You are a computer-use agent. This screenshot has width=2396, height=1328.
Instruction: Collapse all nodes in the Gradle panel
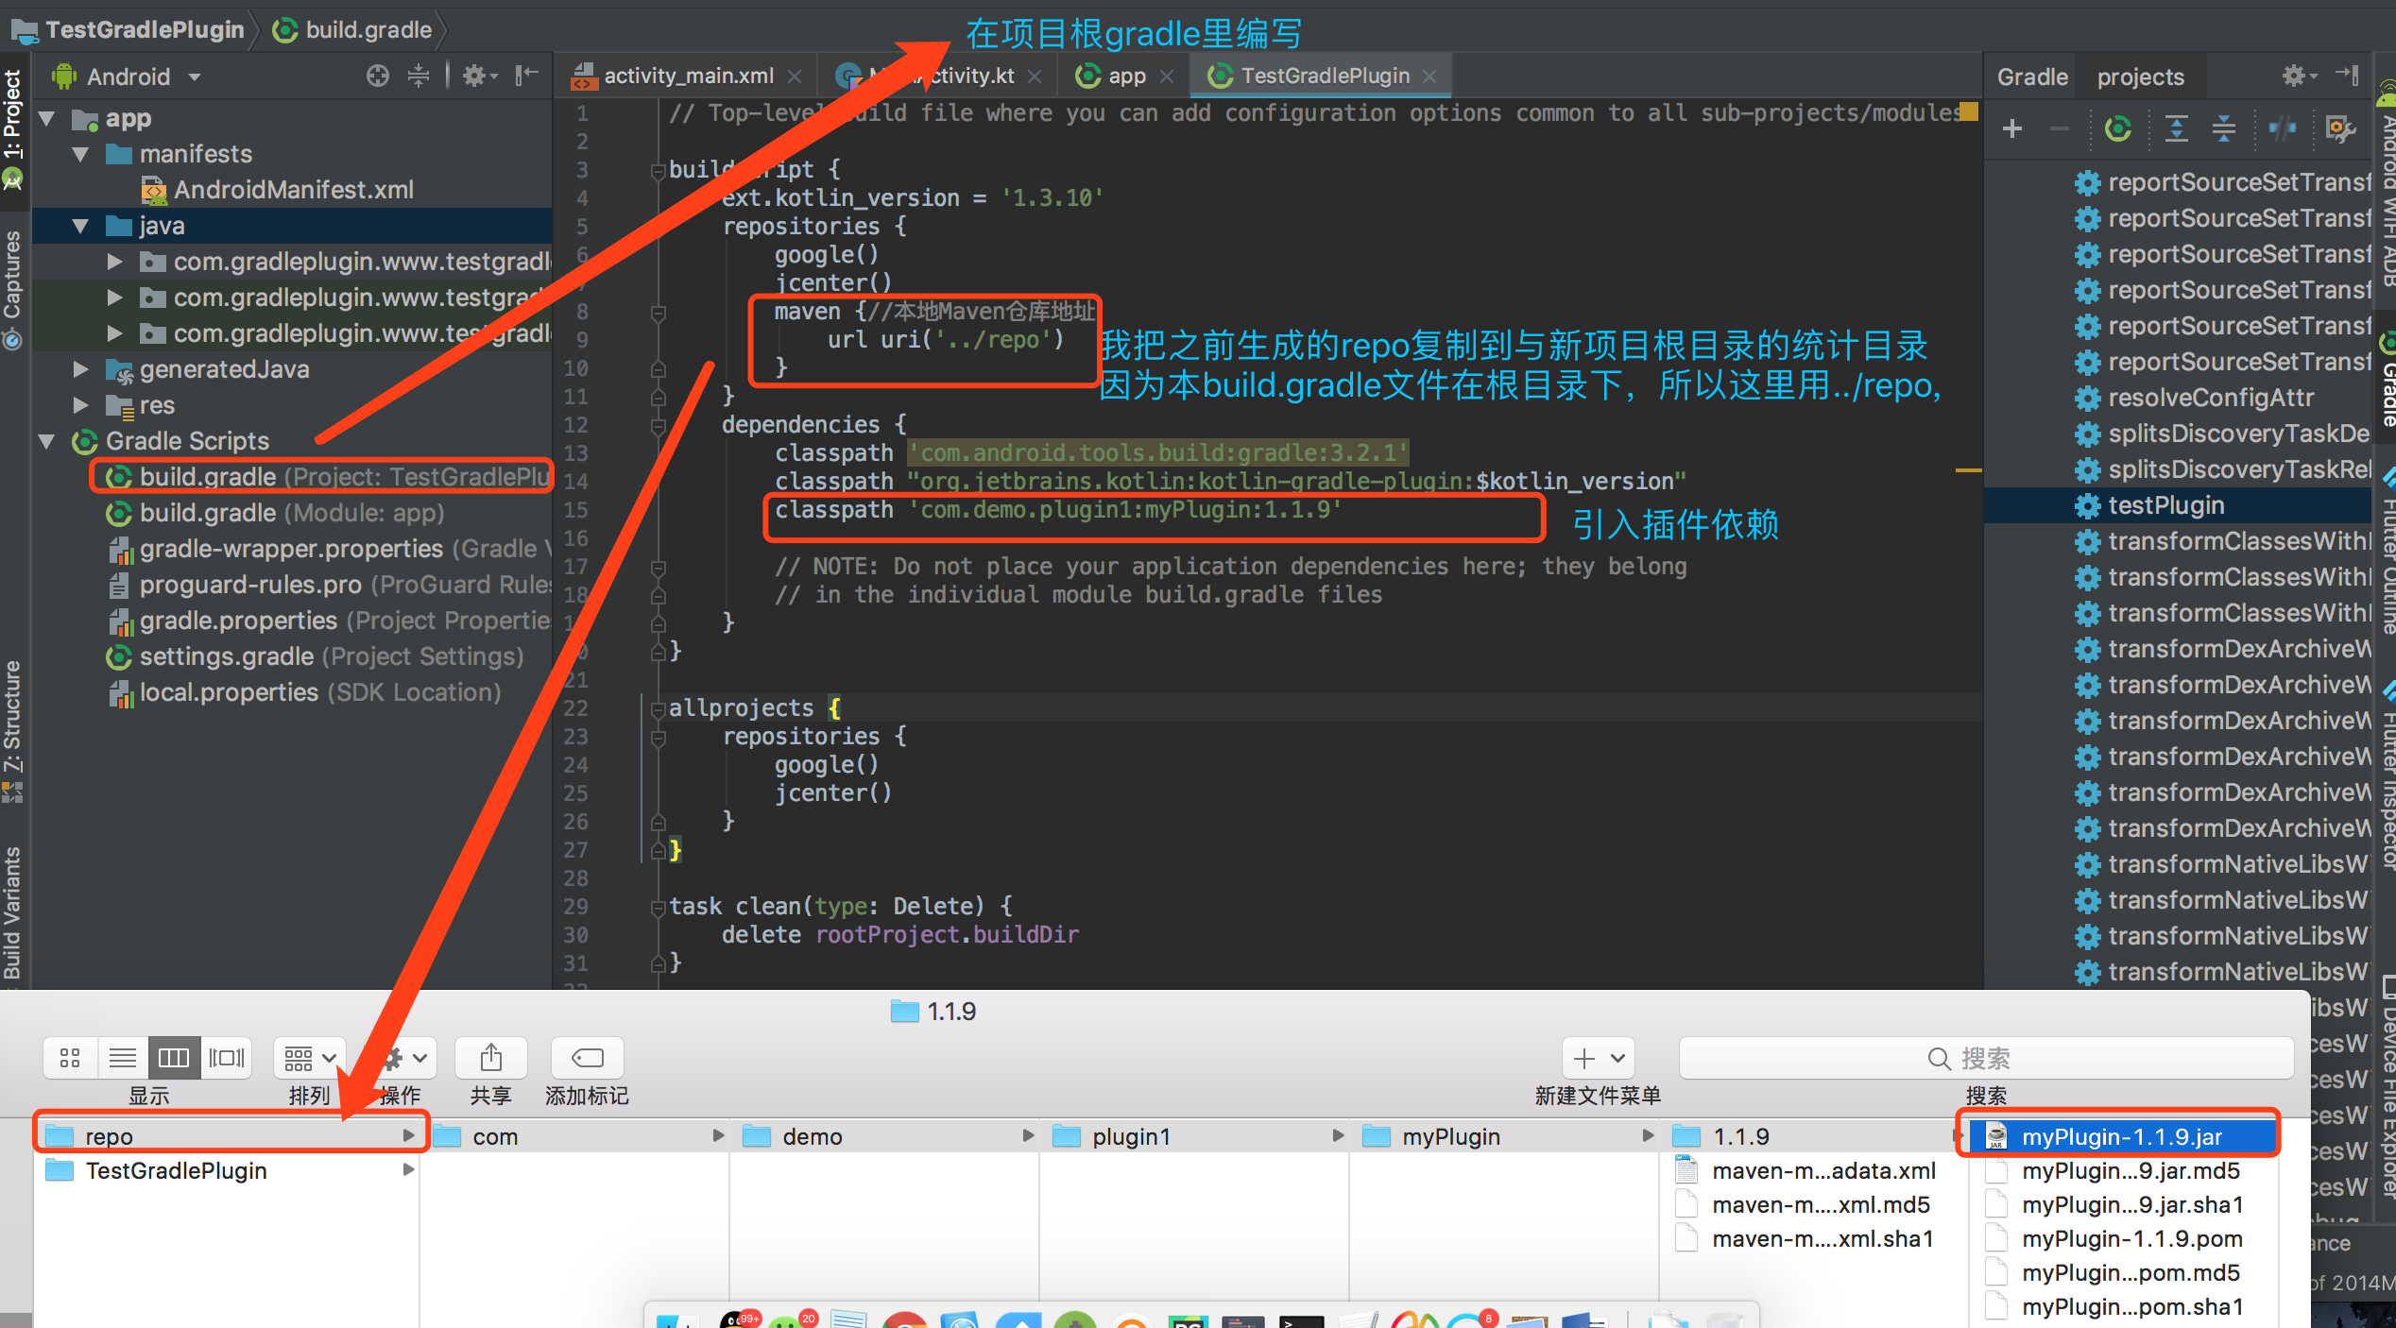pos(2224,128)
